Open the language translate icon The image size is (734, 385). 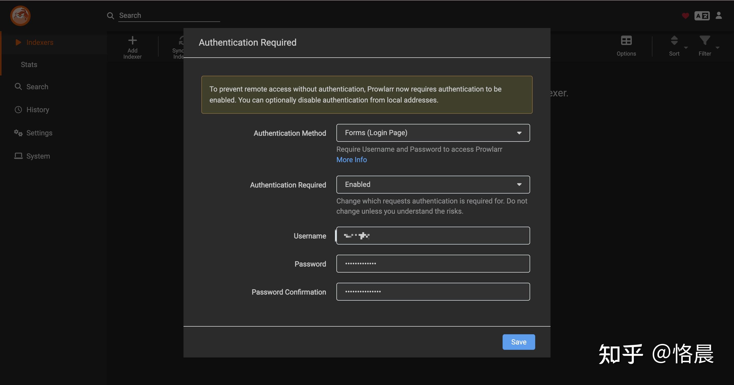pos(702,16)
